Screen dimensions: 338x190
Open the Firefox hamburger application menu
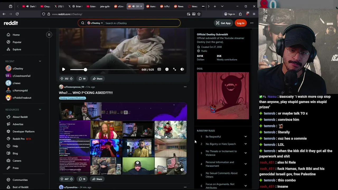[254, 14]
